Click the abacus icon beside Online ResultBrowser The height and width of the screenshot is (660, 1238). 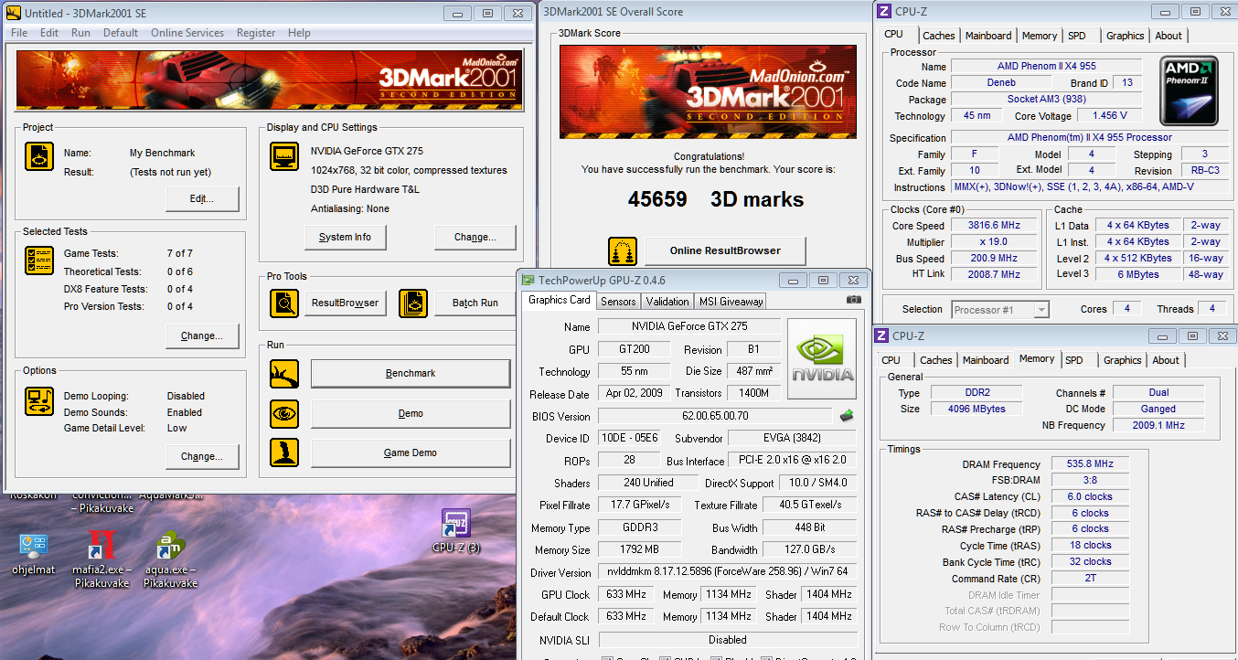pyautogui.click(x=623, y=250)
